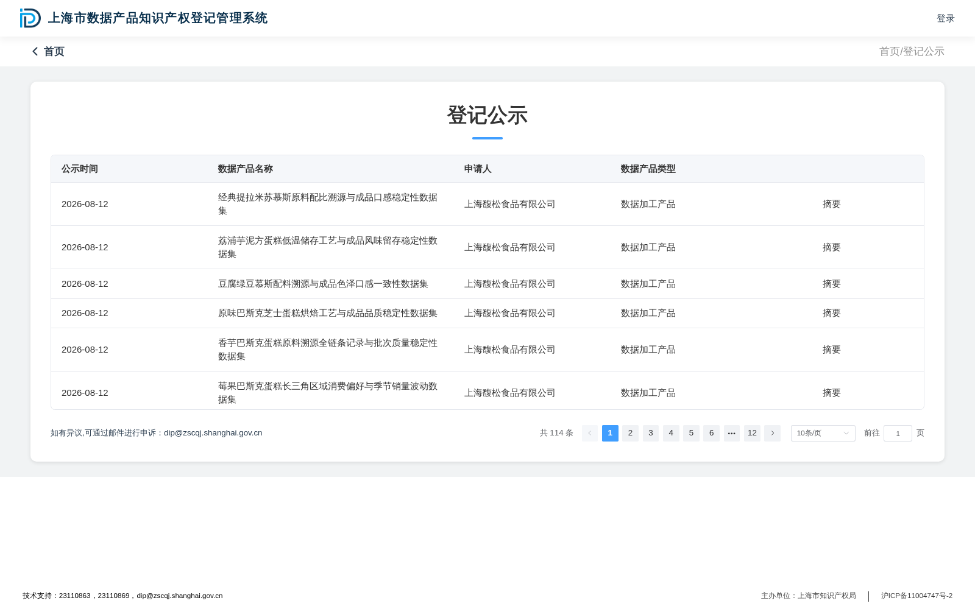
Task: Click the 共 114 条 total count text
Action: [x=556, y=433]
